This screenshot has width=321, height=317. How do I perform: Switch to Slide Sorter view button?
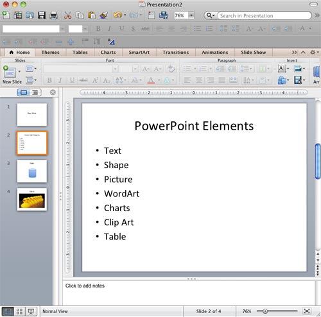coord(19,311)
